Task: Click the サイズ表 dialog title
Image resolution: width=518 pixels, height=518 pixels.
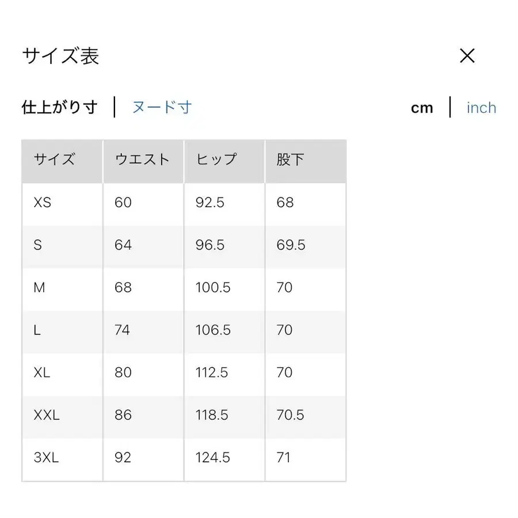Action: click(59, 56)
